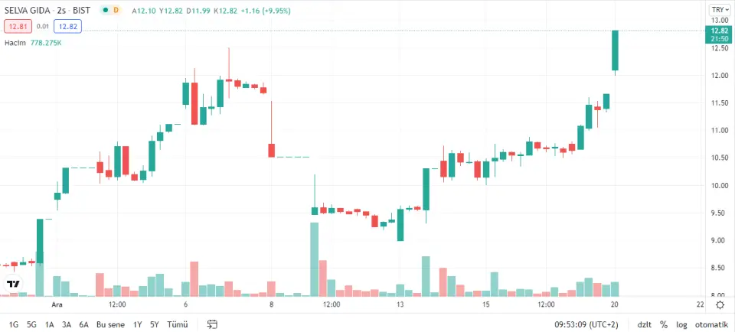Image resolution: width=735 pixels, height=332 pixels.
Task: Click the Hacim volume indicator label
Action: (x=15, y=43)
